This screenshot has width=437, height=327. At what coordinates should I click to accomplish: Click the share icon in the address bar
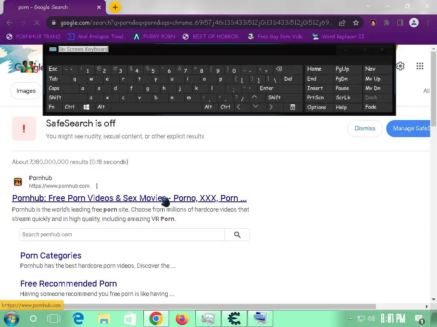pyautogui.click(x=342, y=23)
